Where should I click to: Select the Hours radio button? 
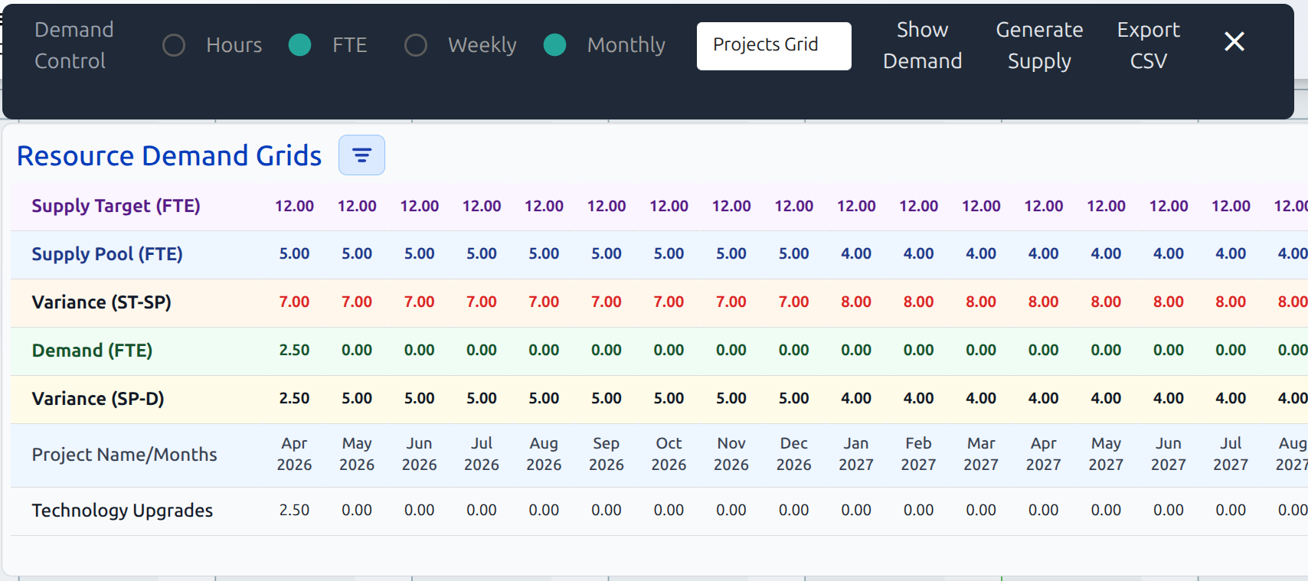pyautogui.click(x=174, y=45)
